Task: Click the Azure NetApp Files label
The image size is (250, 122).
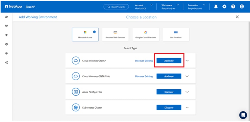Action: point(92,92)
